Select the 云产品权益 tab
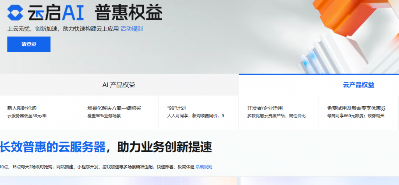Viewport: 399px width, 185px height. click(x=358, y=85)
